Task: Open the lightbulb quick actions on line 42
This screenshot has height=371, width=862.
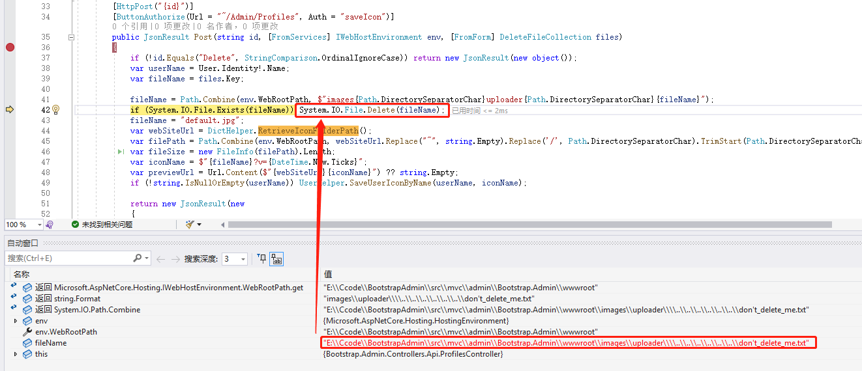Action: (55, 110)
